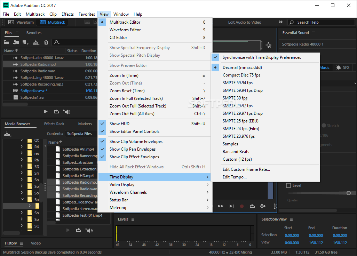Screen dimensions: 357x256
Task: Click horizontal scrollbar under Files list
Action: click(x=15, y=104)
